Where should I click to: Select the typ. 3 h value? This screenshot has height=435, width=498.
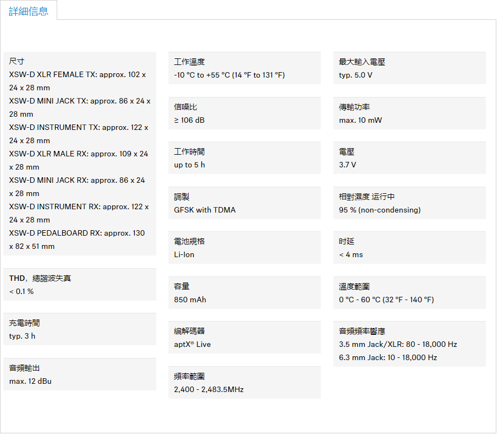(x=22, y=336)
